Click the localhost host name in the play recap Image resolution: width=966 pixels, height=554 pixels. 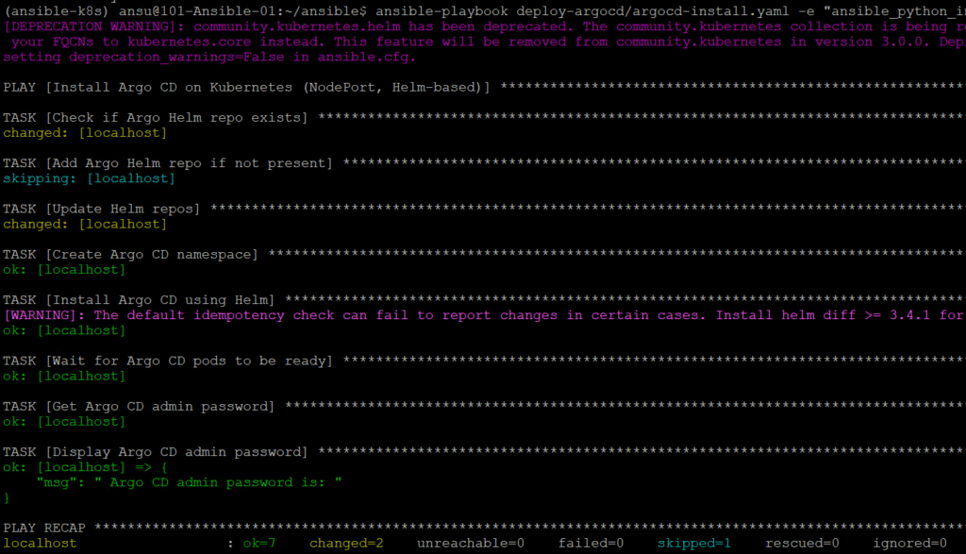40,544
